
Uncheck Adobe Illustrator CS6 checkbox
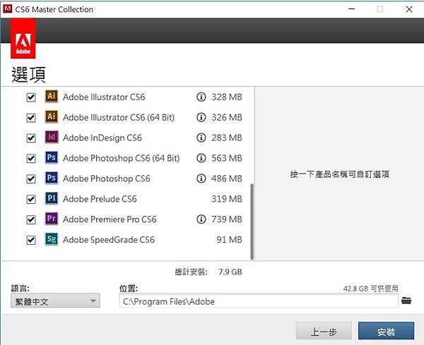click(31, 97)
